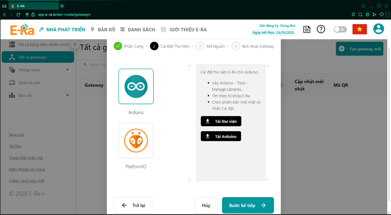Click the E-Ra logo
Screen dimensions: 391x215
coord(22,29)
